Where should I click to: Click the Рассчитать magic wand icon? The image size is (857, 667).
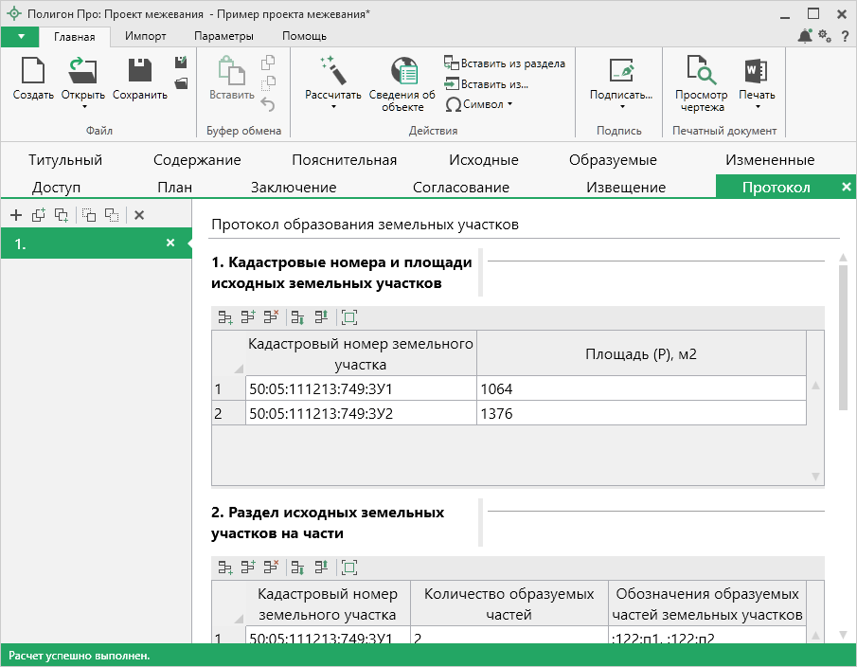[332, 72]
